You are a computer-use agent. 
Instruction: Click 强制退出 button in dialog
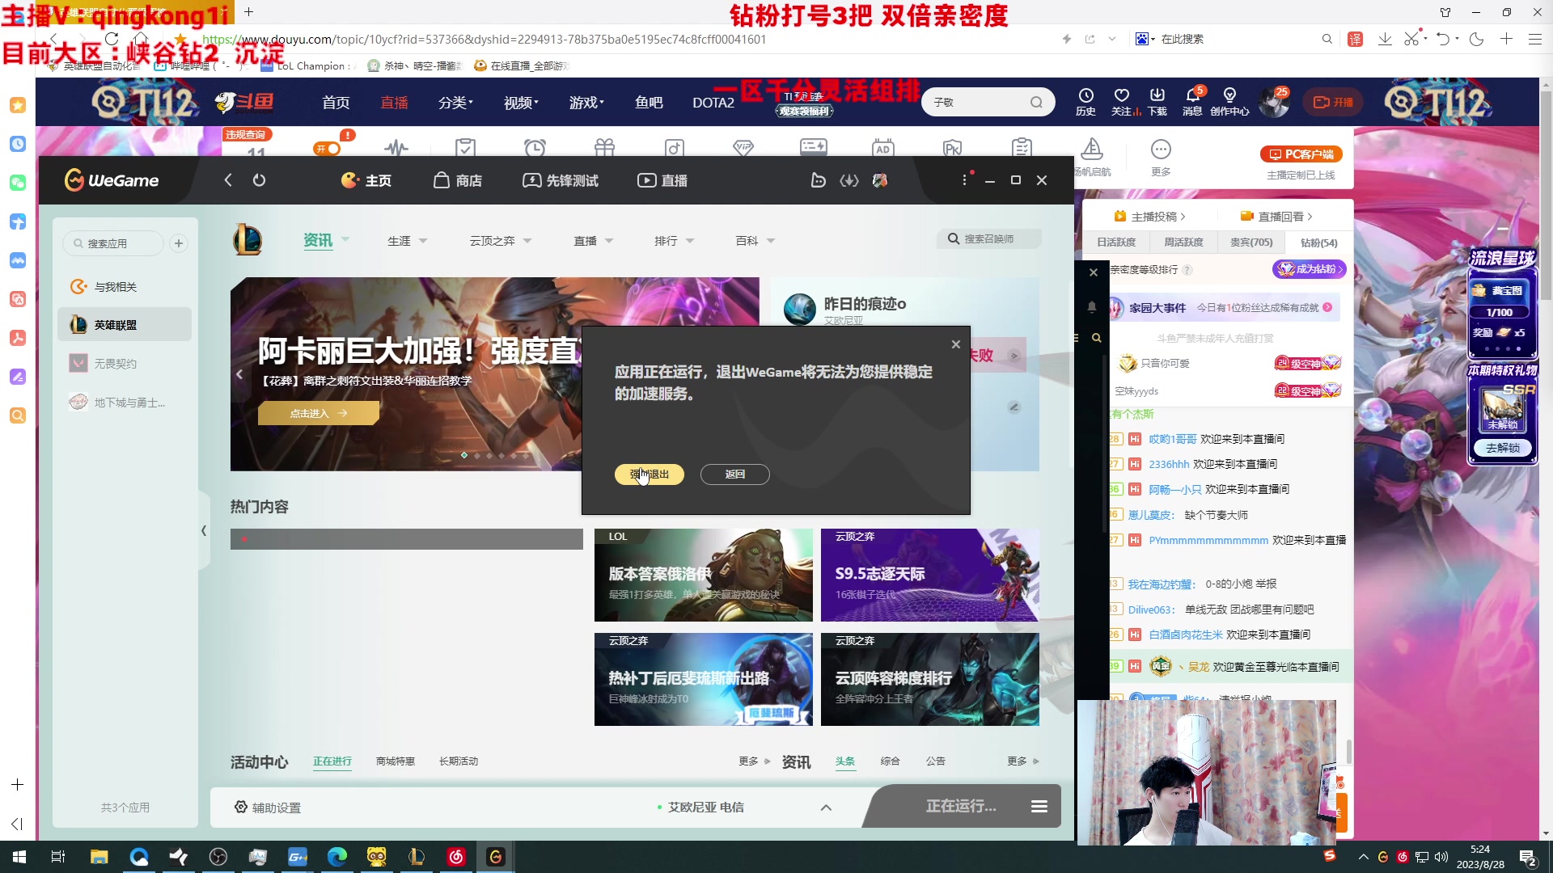[650, 474]
